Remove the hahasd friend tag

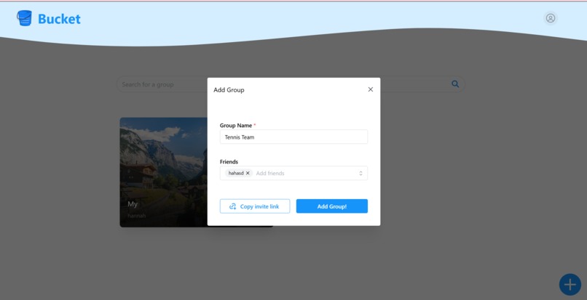coord(248,173)
